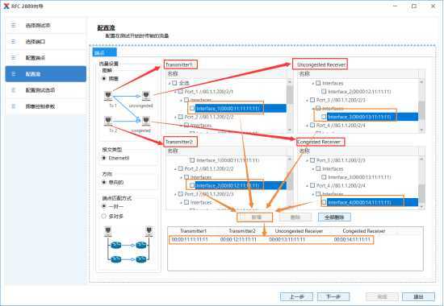Click the 名称 header of Transmitter1 tree
Screen dimensions: 444x306
[x=173, y=74]
